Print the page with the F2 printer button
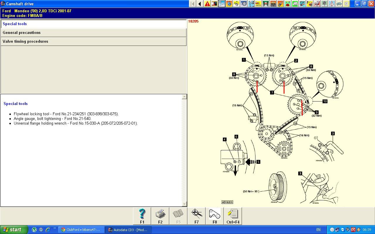The width and height of the screenshot is (375, 234). click(160, 216)
